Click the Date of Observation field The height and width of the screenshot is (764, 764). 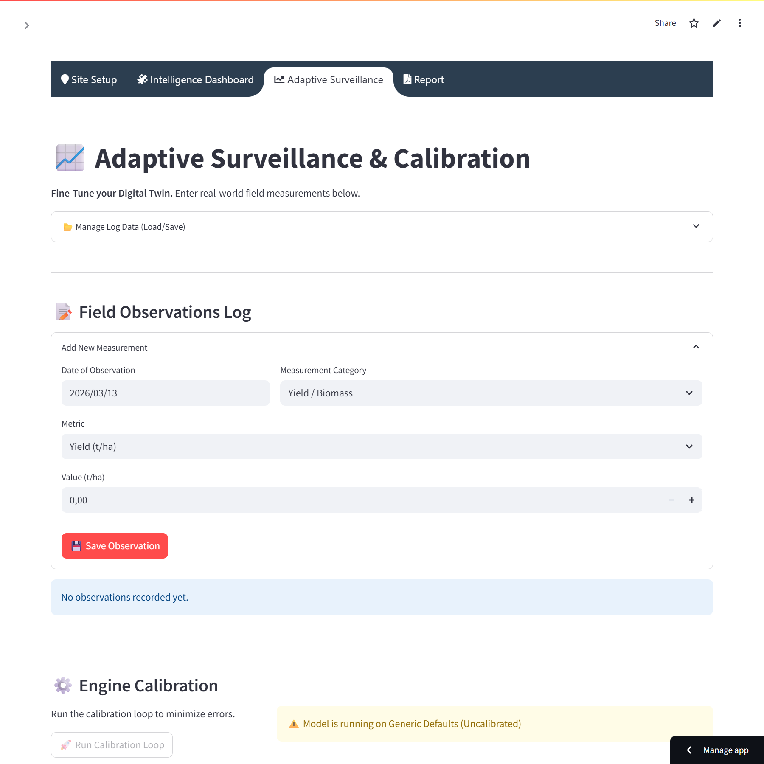click(x=166, y=393)
